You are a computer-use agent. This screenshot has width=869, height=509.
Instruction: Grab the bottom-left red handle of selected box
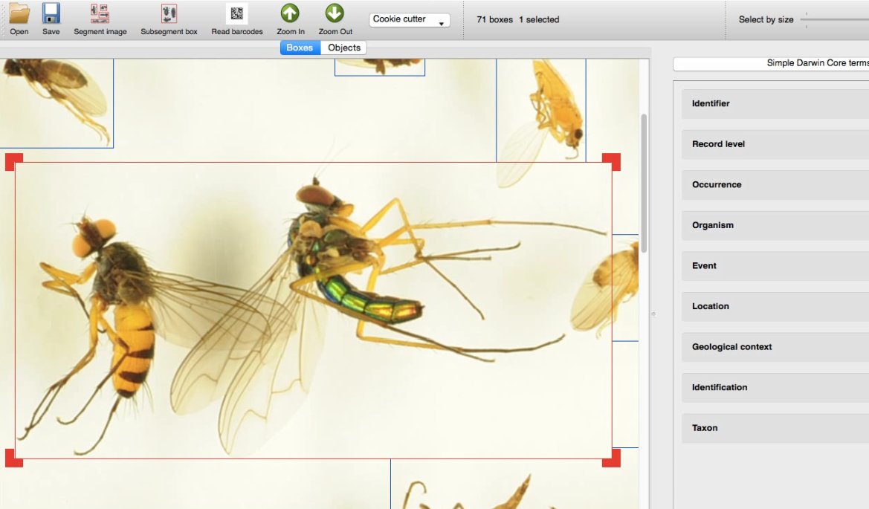click(x=14, y=458)
